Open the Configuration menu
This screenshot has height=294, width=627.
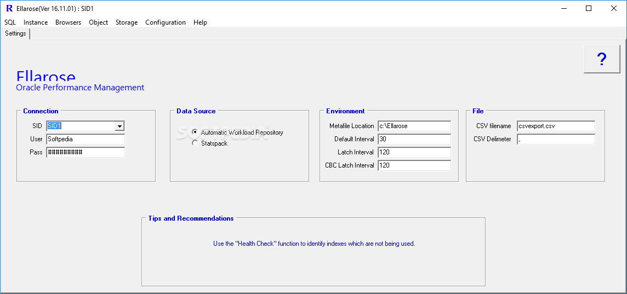165,22
